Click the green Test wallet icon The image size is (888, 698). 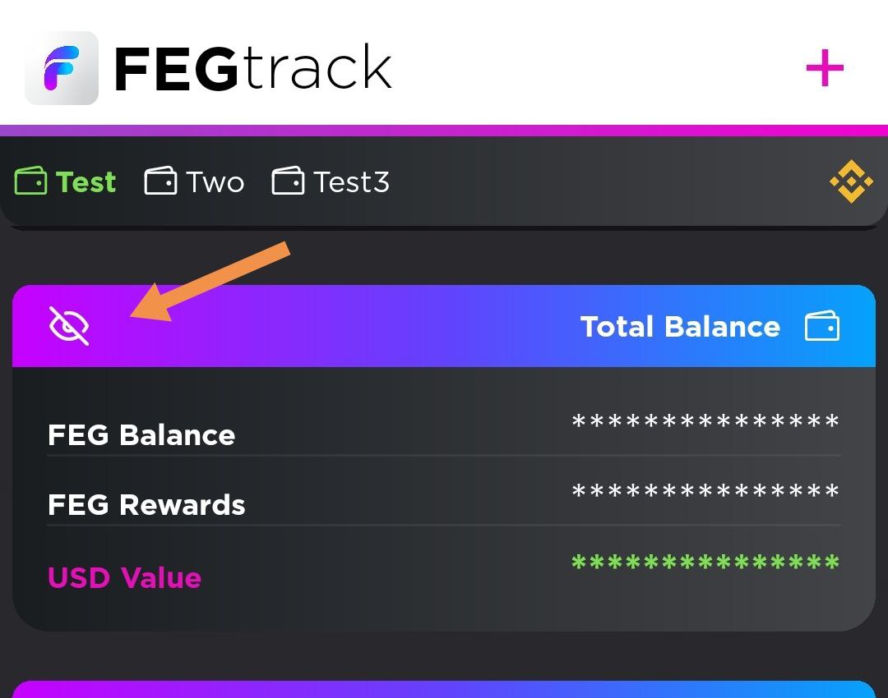31,181
